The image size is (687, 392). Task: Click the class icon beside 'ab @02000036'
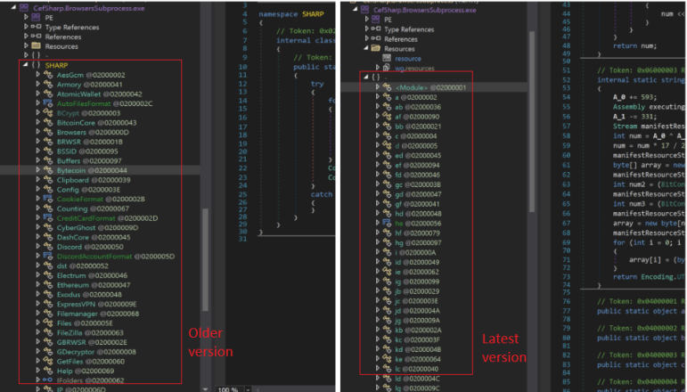click(387, 107)
